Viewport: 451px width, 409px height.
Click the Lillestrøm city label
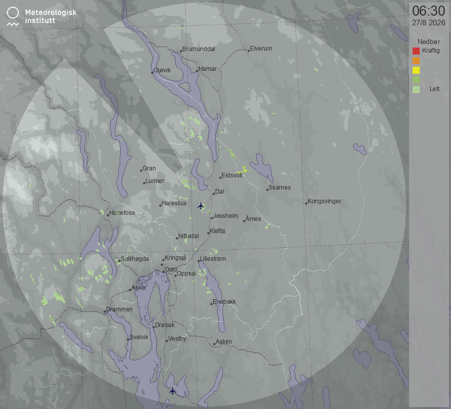[x=213, y=259]
